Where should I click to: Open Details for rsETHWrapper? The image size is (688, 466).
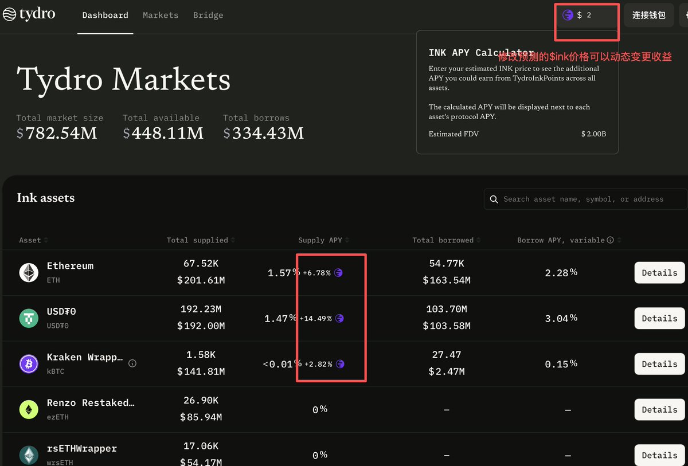pos(660,455)
